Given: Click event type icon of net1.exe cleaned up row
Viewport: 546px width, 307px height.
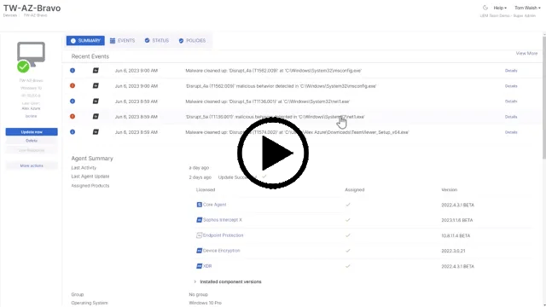Looking at the screenshot, I should (x=96, y=101).
